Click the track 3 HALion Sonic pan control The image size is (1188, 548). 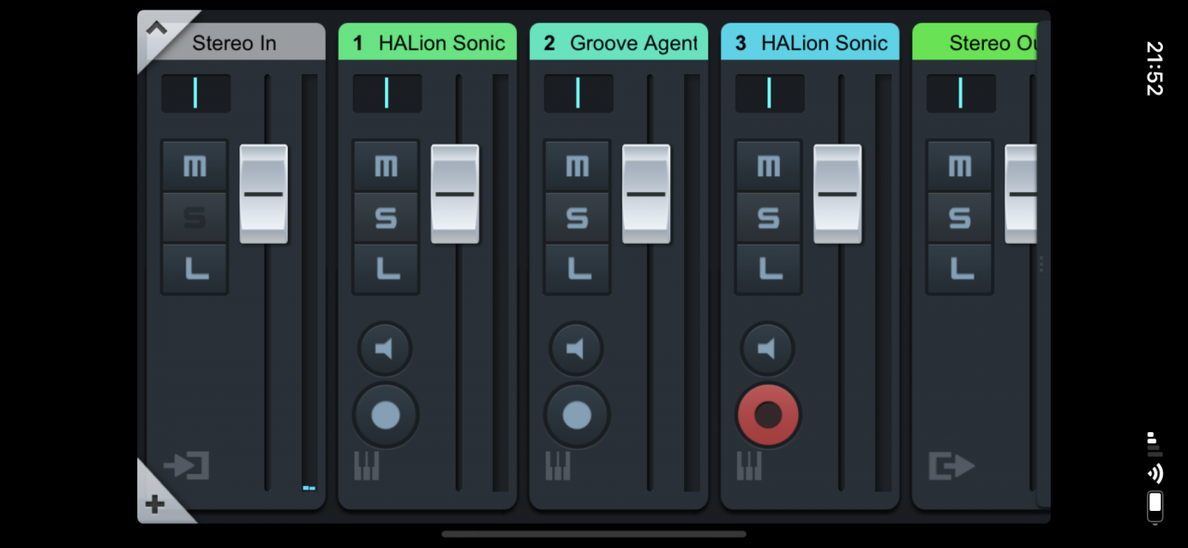tap(769, 94)
